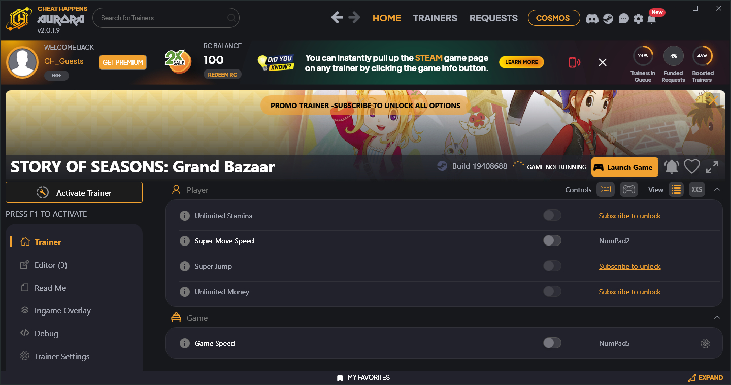
Task: Open settings gear in top bar
Action: click(x=638, y=19)
